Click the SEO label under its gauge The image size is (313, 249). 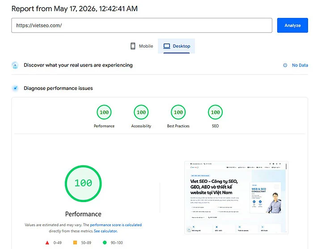tap(215, 126)
